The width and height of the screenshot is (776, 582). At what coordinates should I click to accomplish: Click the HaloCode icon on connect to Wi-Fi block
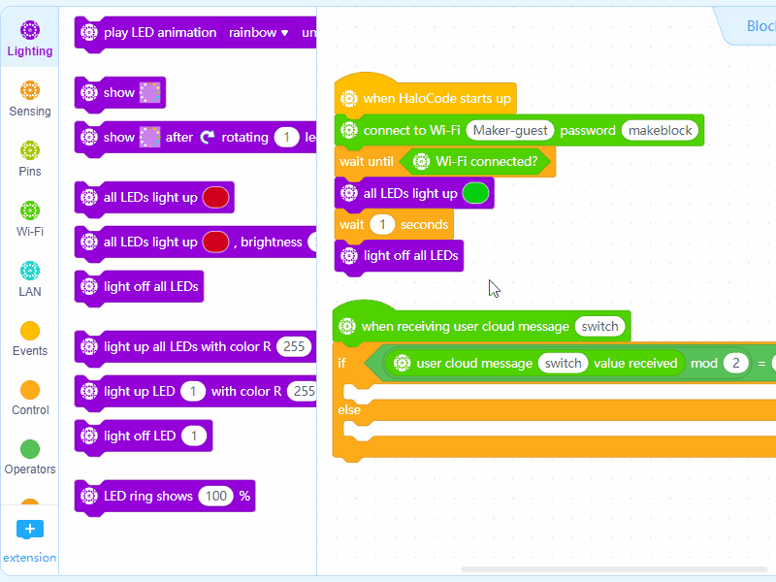[349, 130]
